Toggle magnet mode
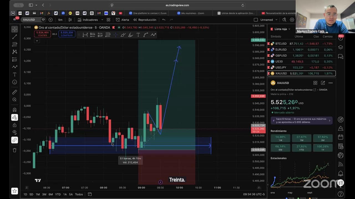 click(15, 110)
